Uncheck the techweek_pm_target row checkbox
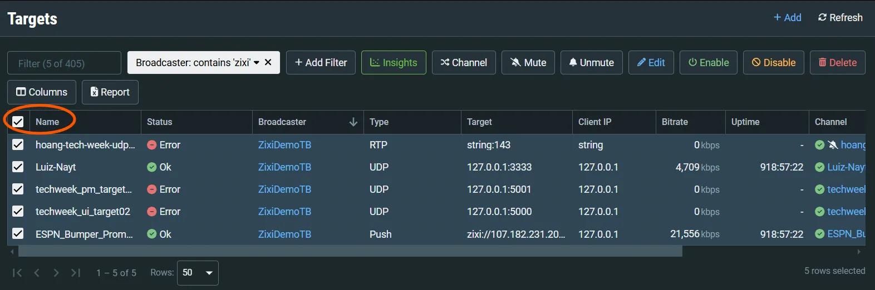 coord(18,189)
